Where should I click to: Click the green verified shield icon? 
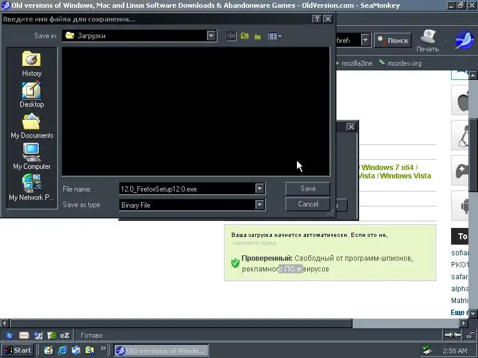[235, 263]
